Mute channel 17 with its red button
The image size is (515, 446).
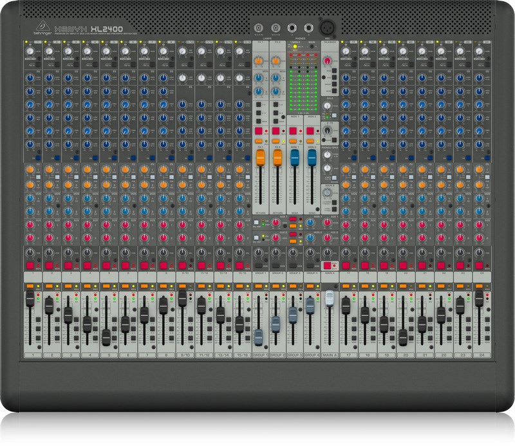point(346,265)
